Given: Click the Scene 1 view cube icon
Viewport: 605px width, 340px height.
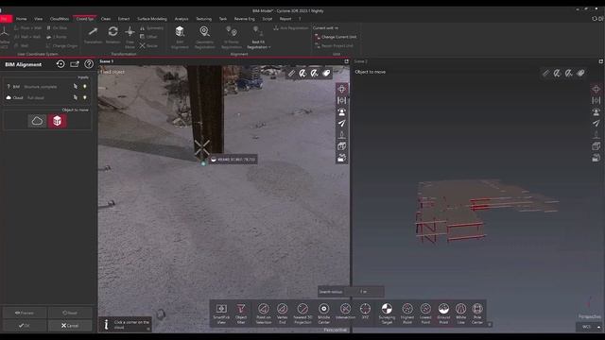Looking at the screenshot, I should [x=342, y=146].
